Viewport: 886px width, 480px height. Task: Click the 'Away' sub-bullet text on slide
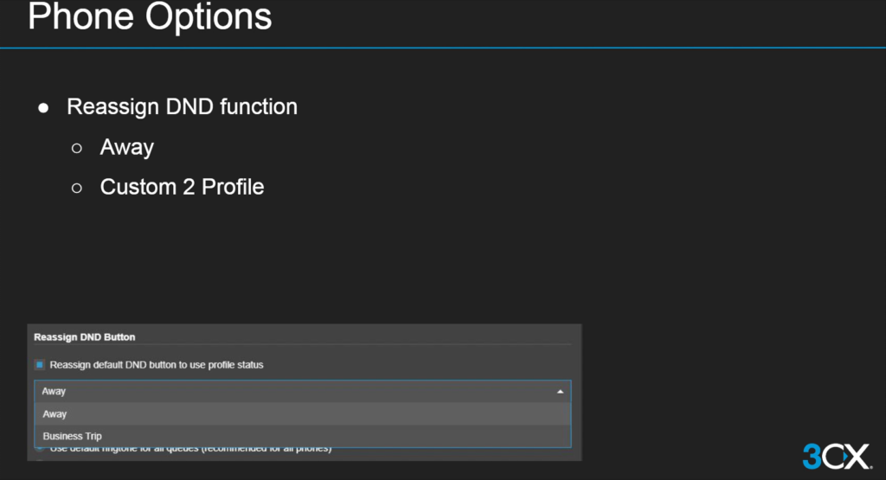pos(126,147)
